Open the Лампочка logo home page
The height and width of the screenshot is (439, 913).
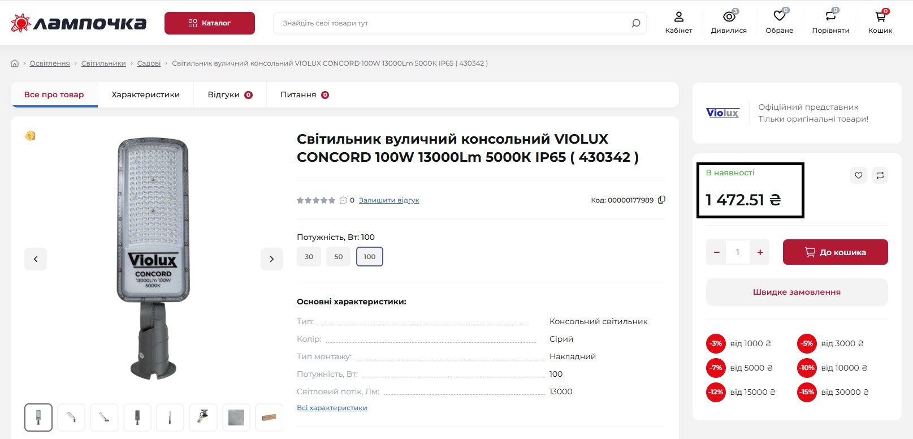pyautogui.click(x=79, y=23)
